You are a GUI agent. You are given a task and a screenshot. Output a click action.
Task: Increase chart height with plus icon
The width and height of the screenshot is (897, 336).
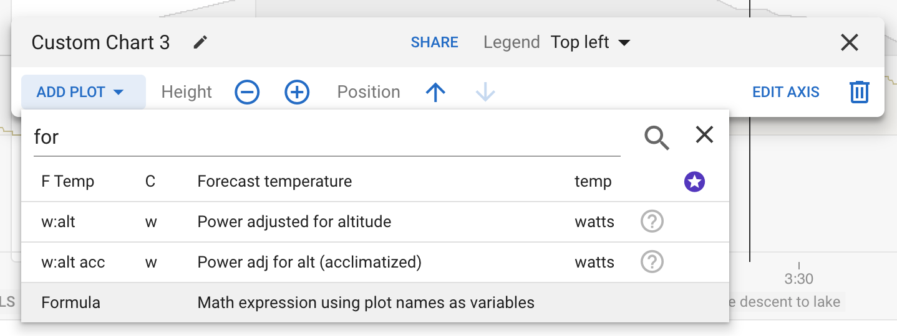pyautogui.click(x=297, y=92)
